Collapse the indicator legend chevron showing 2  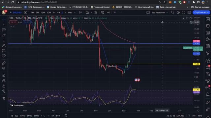tap(12, 26)
